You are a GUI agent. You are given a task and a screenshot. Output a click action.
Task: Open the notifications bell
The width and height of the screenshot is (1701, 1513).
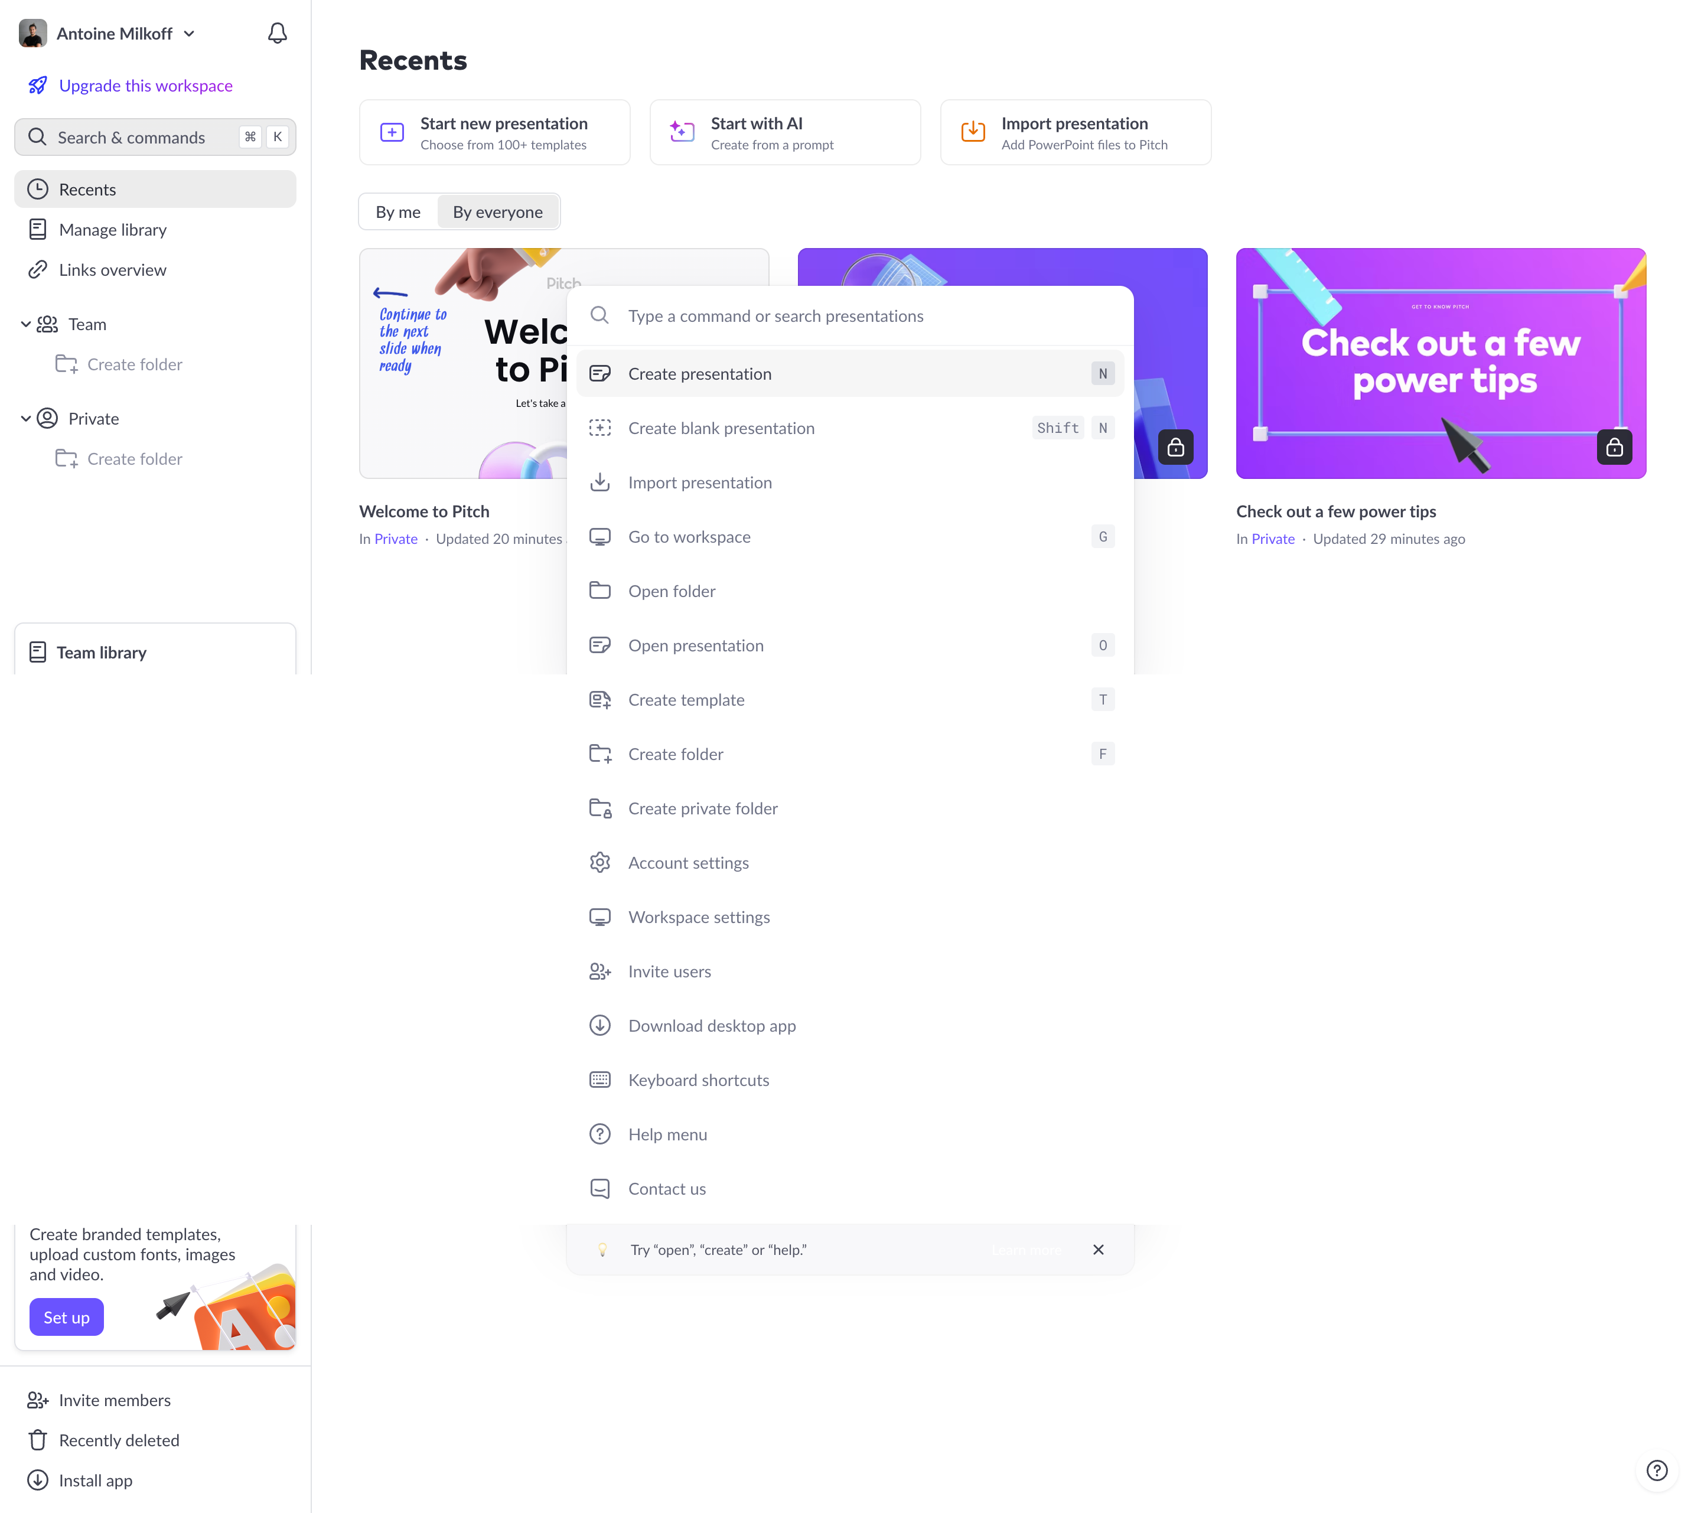pyautogui.click(x=277, y=33)
